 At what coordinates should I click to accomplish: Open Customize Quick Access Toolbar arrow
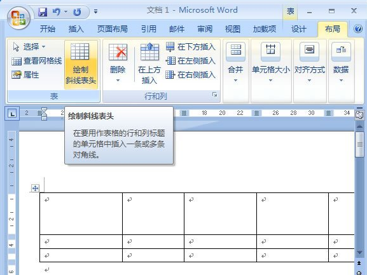point(96,11)
